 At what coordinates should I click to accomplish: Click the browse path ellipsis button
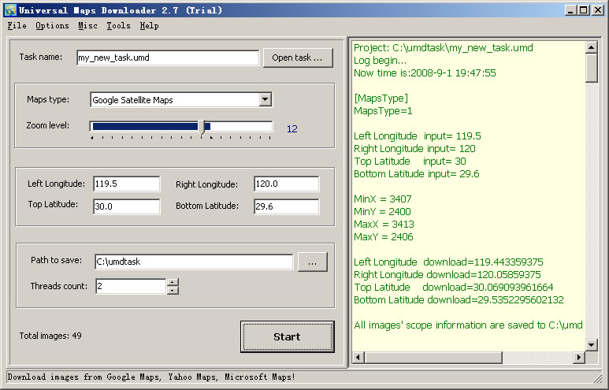[x=312, y=262]
